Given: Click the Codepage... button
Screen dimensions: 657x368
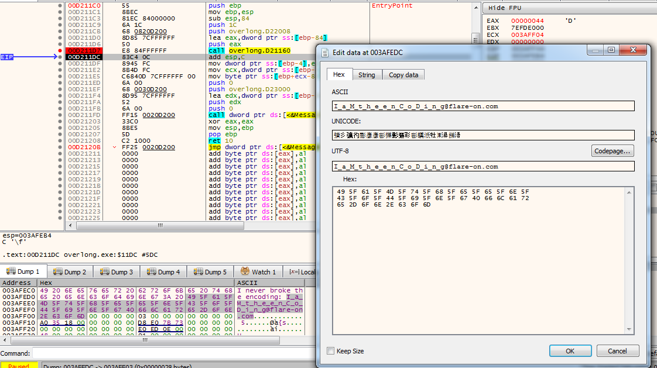Looking at the screenshot, I should tap(612, 151).
